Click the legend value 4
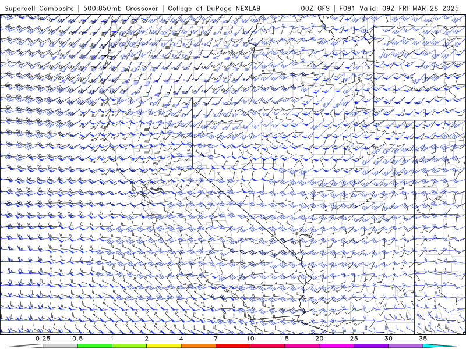 [181, 339]
